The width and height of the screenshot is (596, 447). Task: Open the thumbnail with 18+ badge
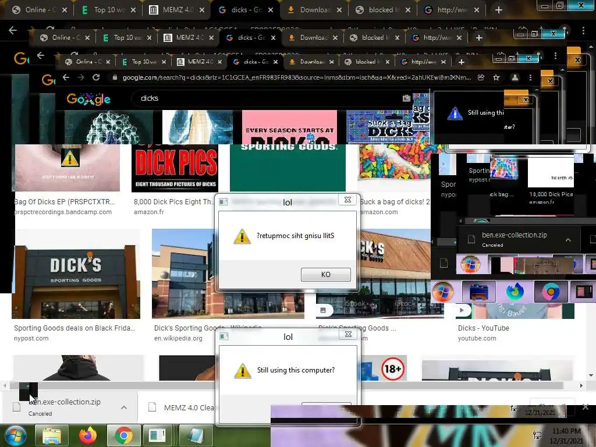[x=384, y=368]
